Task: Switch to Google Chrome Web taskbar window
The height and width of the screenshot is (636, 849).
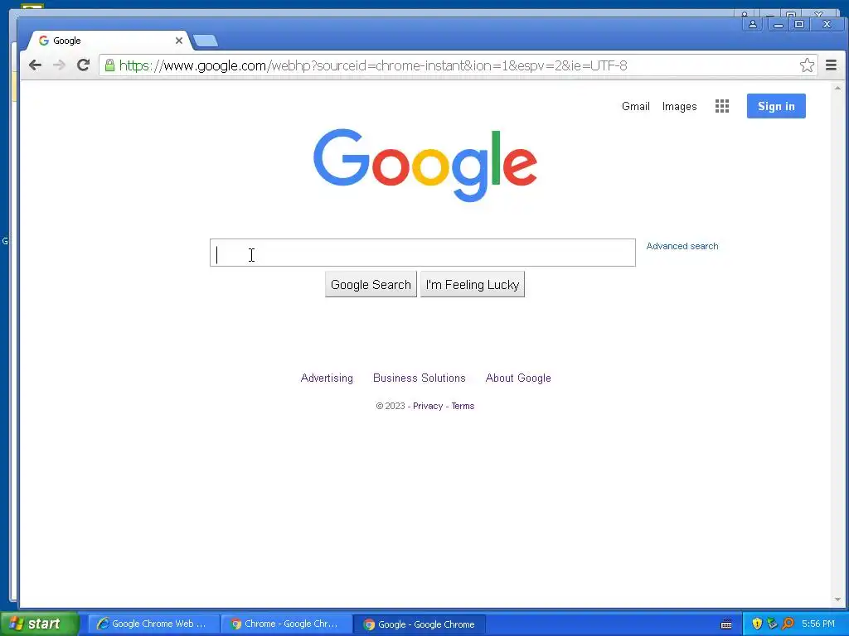Action: [153, 624]
